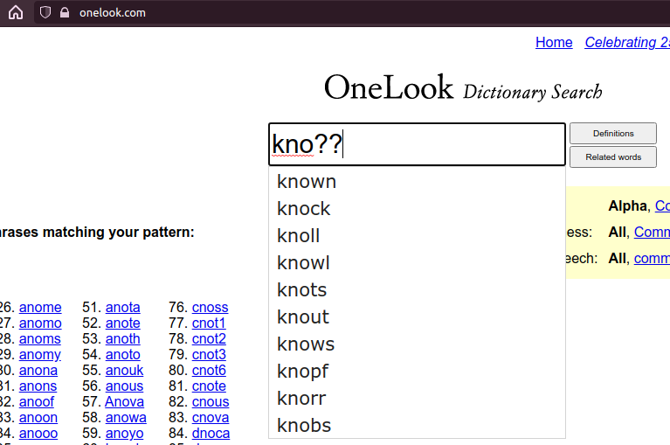Open the anota result link

point(122,308)
